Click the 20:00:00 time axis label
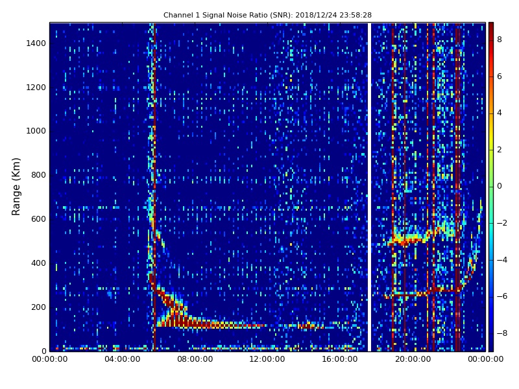This screenshot has height=389, width=519. [413, 359]
